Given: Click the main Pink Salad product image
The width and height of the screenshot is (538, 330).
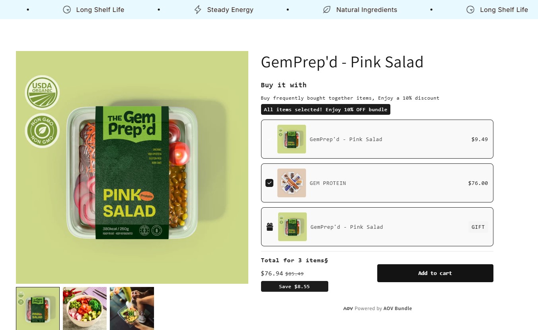Looking at the screenshot, I should (x=132, y=167).
